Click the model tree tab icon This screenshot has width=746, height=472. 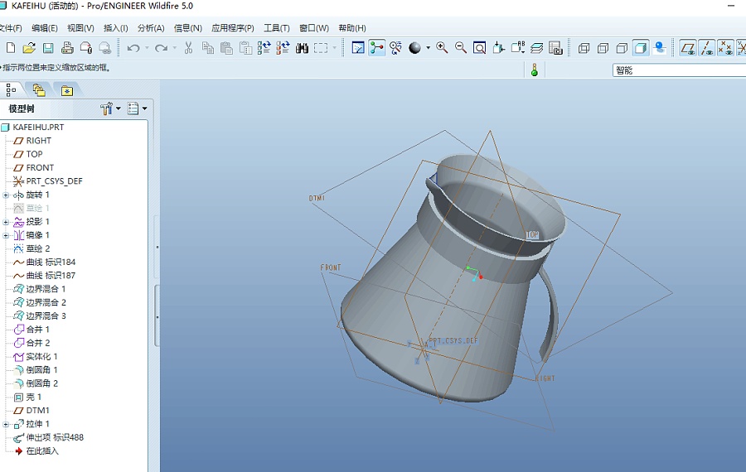click(x=11, y=89)
